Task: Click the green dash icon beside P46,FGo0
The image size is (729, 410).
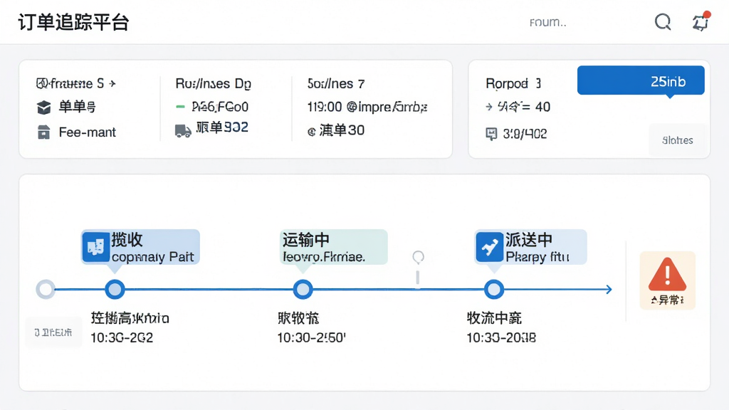Action: point(180,107)
